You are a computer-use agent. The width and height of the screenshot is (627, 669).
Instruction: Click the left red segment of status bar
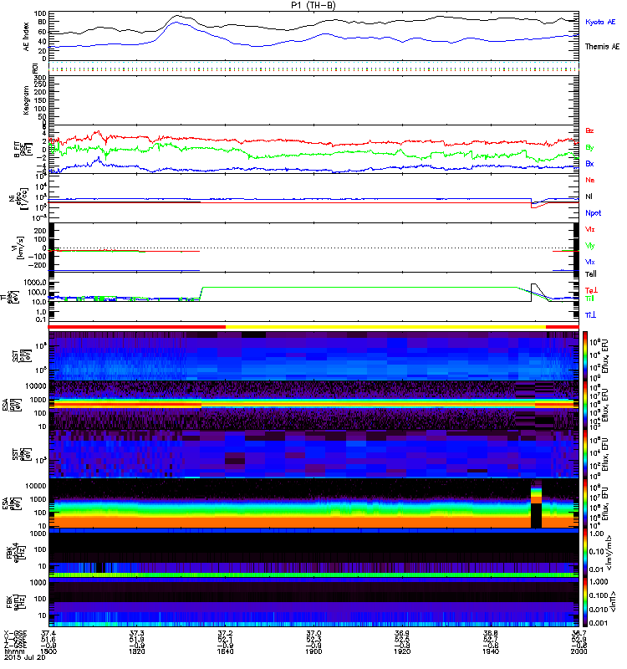(137, 327)
